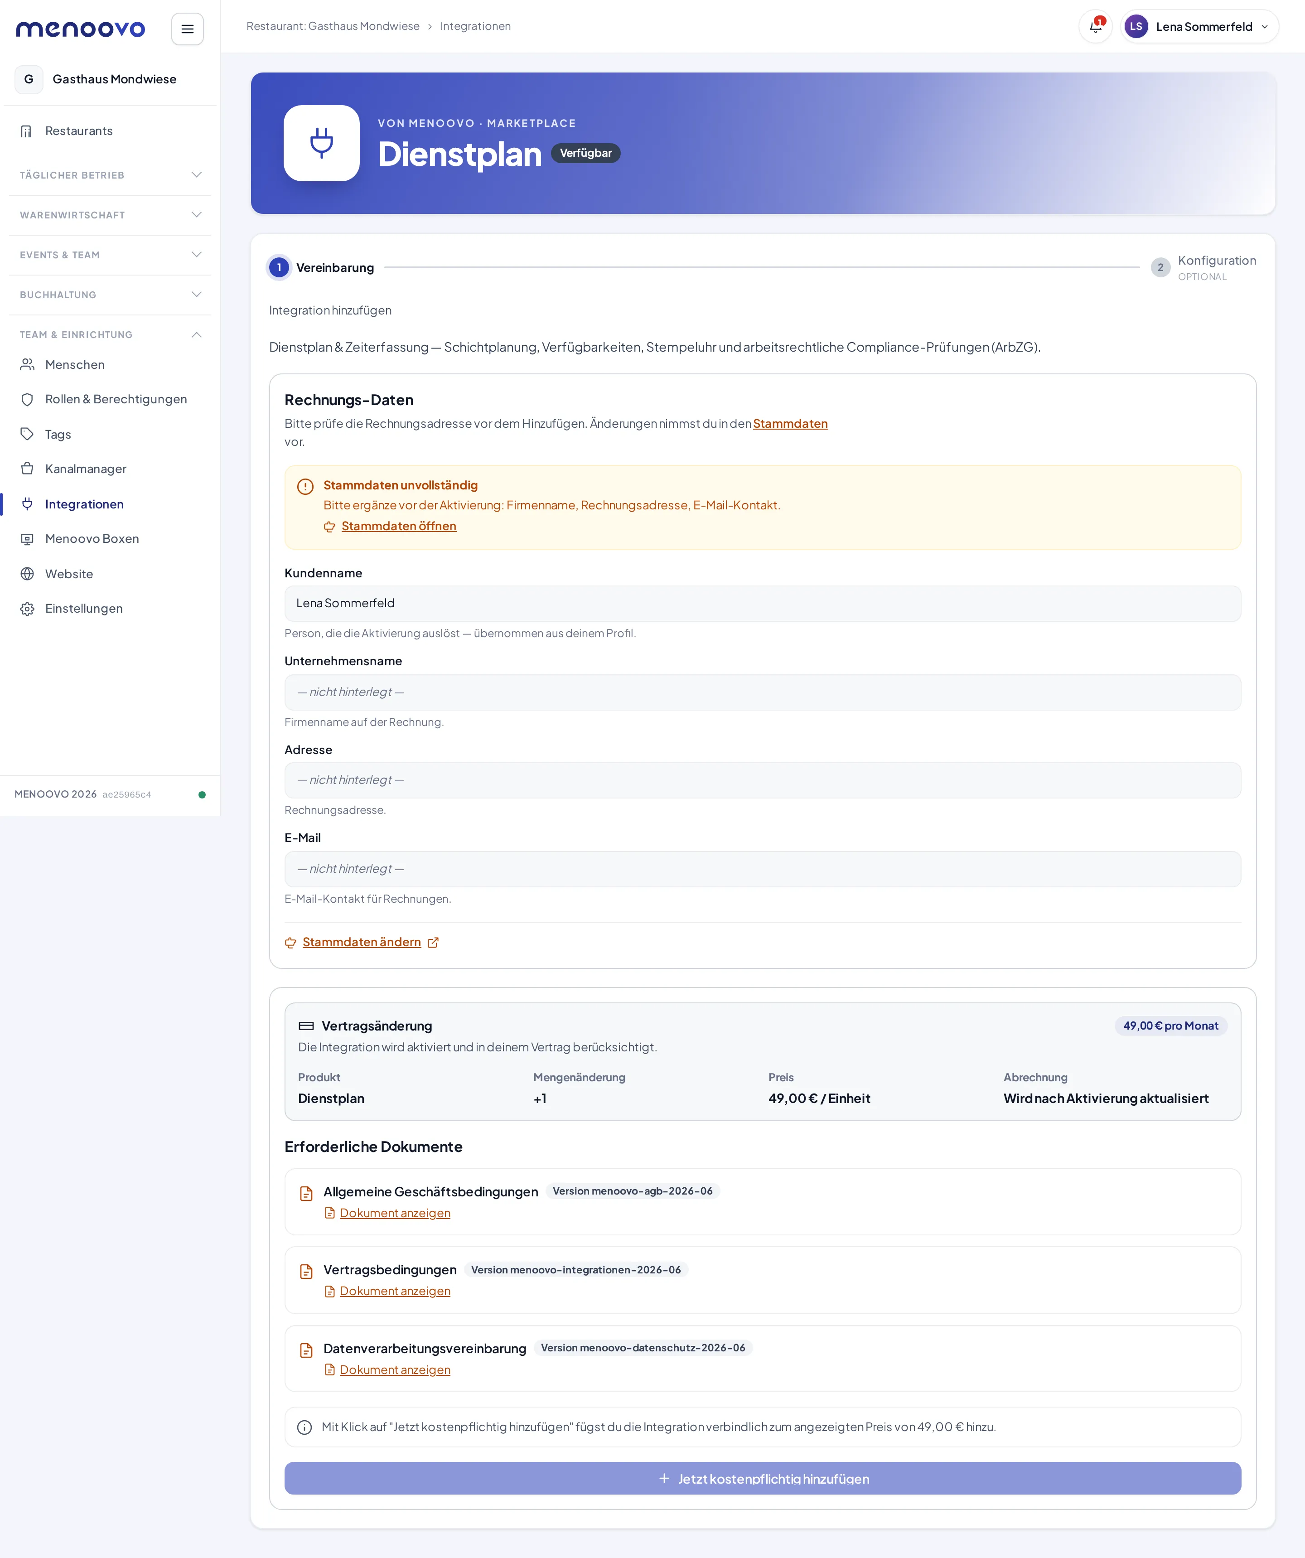
Task: Click the Website globe icon
Action: point(27,574)
